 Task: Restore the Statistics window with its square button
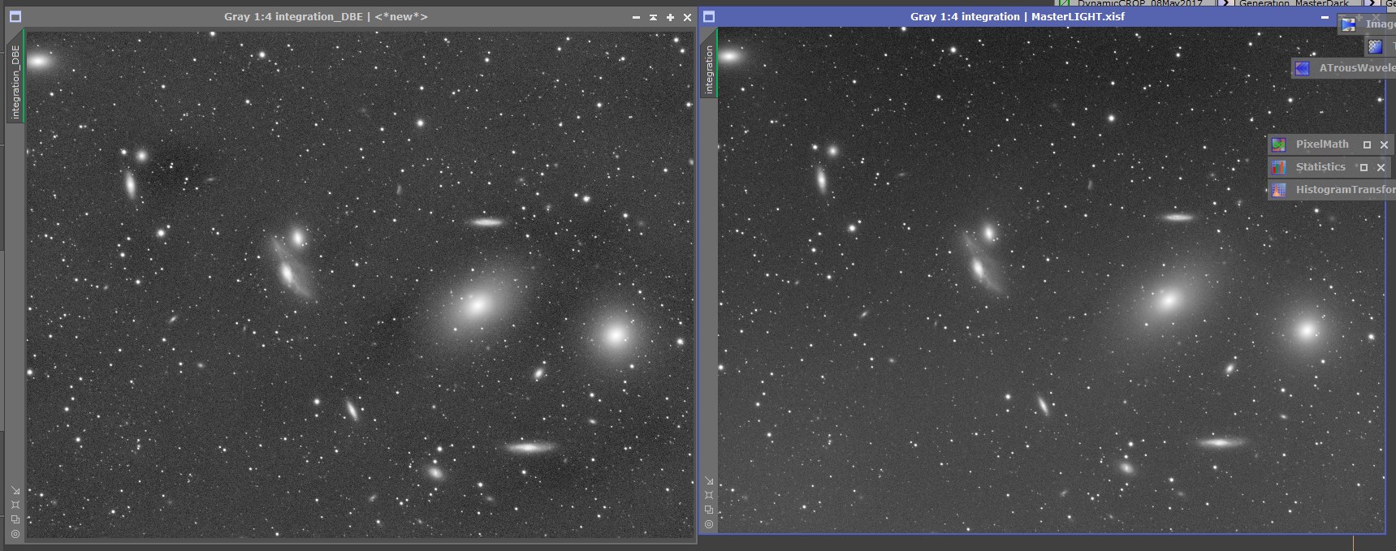pos(1364,168)
